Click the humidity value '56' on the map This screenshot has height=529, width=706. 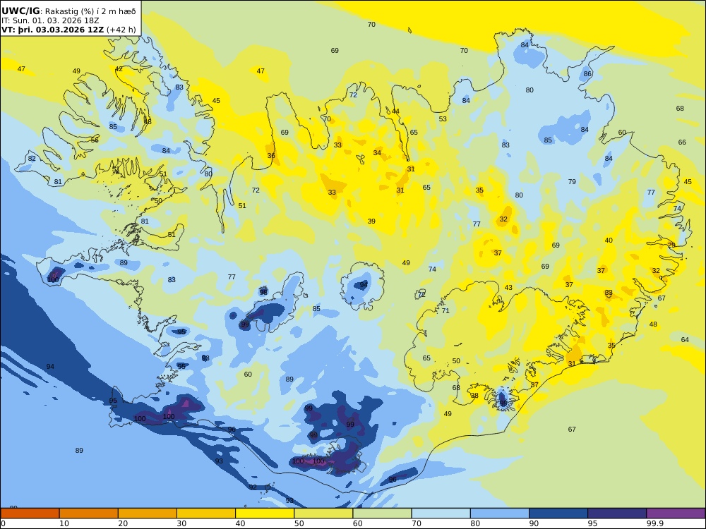click(x=95, y=140)
